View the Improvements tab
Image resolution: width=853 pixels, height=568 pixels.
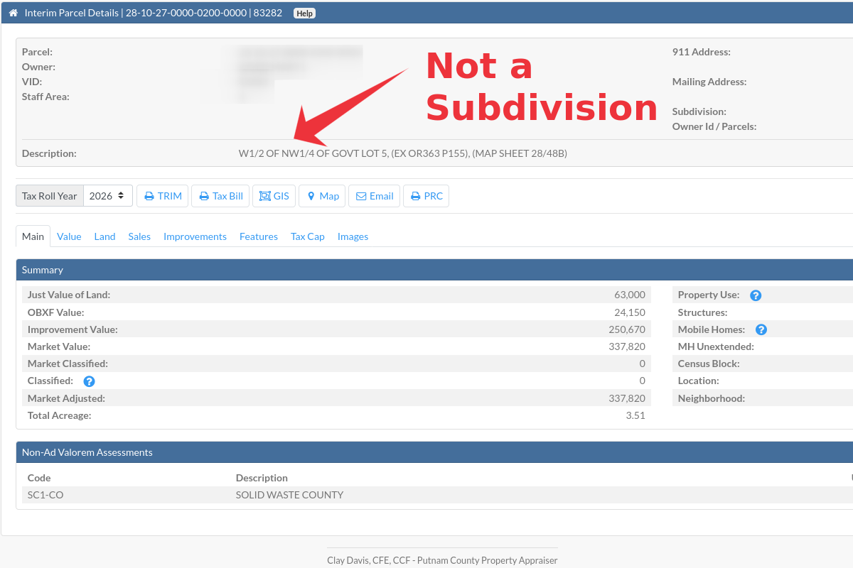click(195, 236)
